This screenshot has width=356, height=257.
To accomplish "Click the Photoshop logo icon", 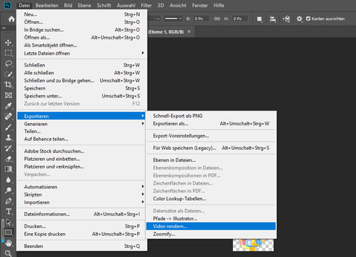I will point(8,5).
